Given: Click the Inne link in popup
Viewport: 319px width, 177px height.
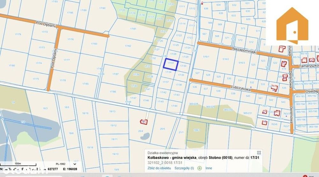Looking at the screenshot, I should [209, 168].
